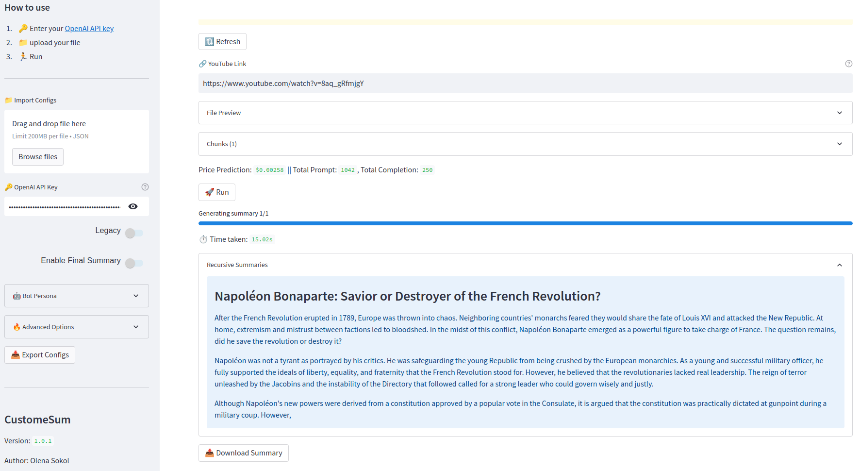
Task: Collapse the Recursive Summaries section
Action: [x=840, y=265]
